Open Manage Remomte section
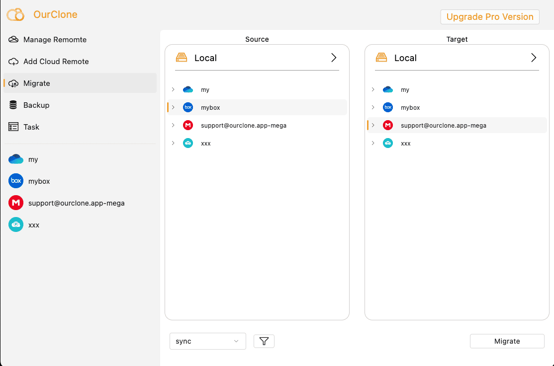554x366 pixels. [80, 40]
